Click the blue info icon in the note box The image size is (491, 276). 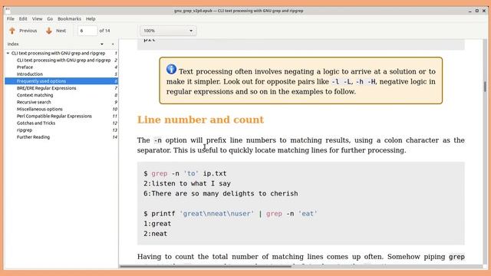click(171, 69)
